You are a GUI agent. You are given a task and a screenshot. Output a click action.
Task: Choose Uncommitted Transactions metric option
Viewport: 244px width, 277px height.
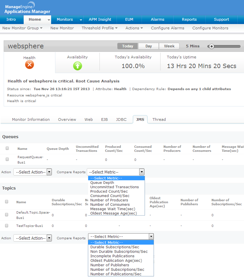(116, 187)
